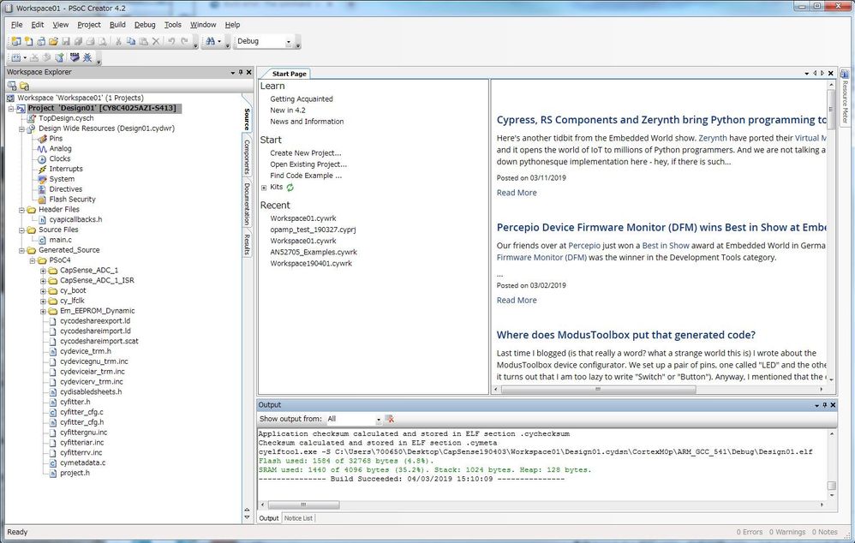Open the Debug configuration dropdown
Screen dimensions: 855x543
click(x=289, y=41)
